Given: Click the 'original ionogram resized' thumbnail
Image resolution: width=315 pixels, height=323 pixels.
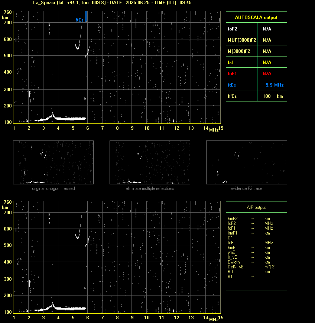Looking at the screenshot, I should click(53, 162).
